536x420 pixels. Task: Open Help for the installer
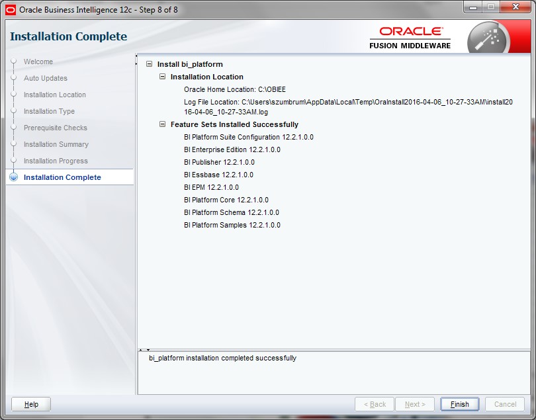31,404
